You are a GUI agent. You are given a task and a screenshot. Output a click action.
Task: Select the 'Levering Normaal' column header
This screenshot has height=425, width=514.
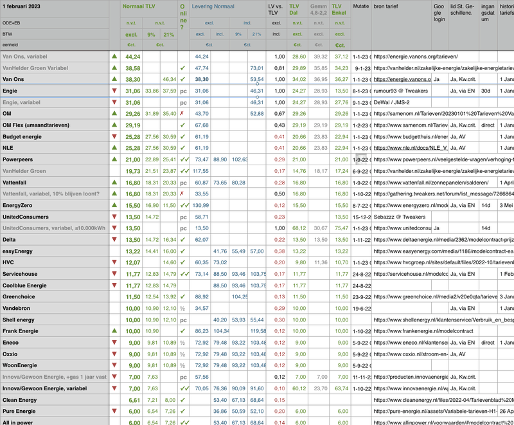[x=213, y=6]
